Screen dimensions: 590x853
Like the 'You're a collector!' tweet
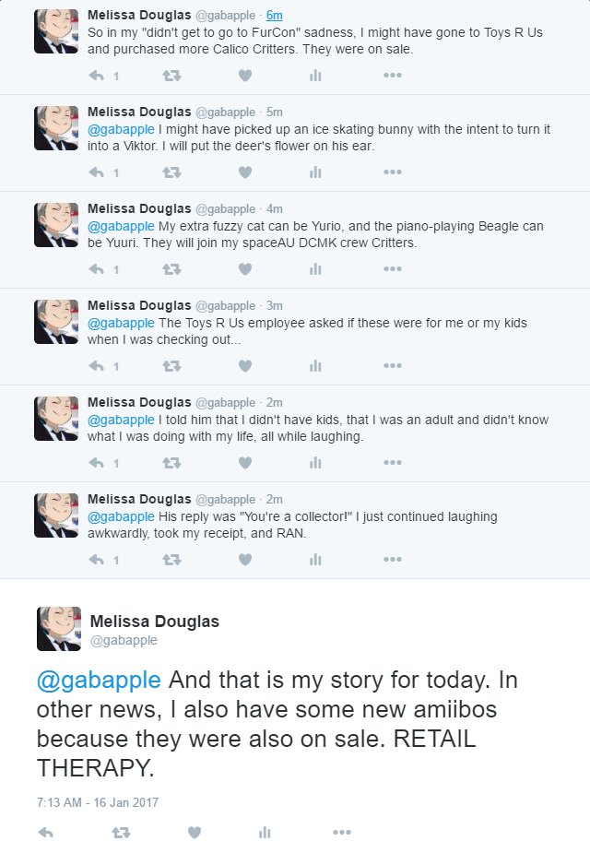coord(245,560)
